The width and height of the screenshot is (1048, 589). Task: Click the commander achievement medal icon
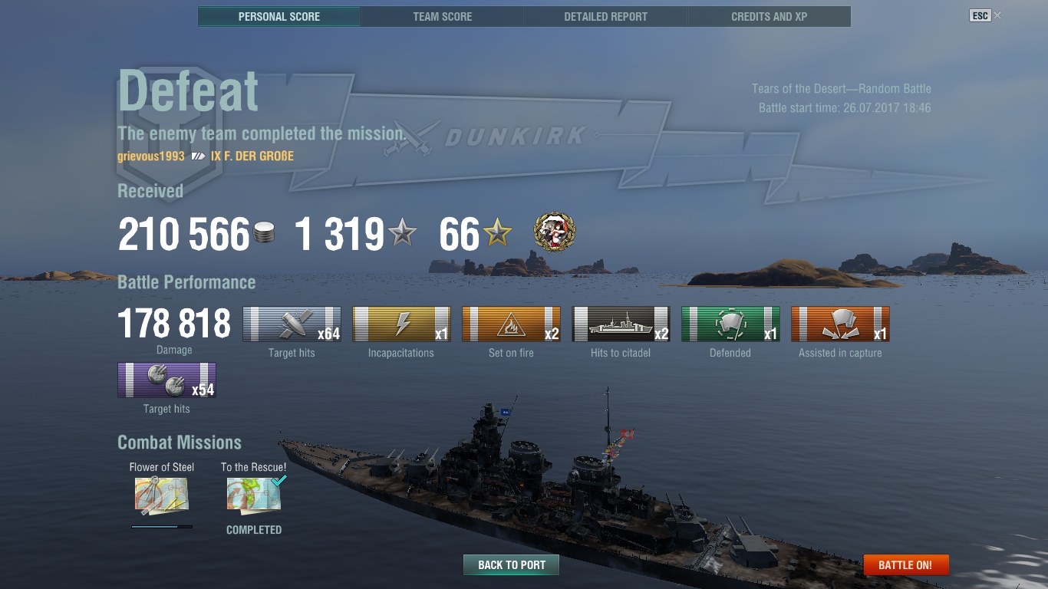(x=555, y=233)
